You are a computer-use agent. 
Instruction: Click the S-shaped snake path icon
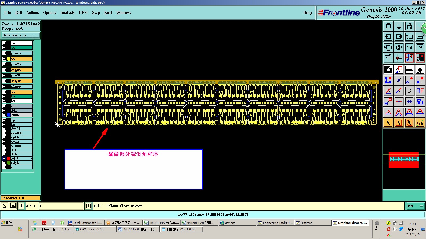(x=420, y=37)
